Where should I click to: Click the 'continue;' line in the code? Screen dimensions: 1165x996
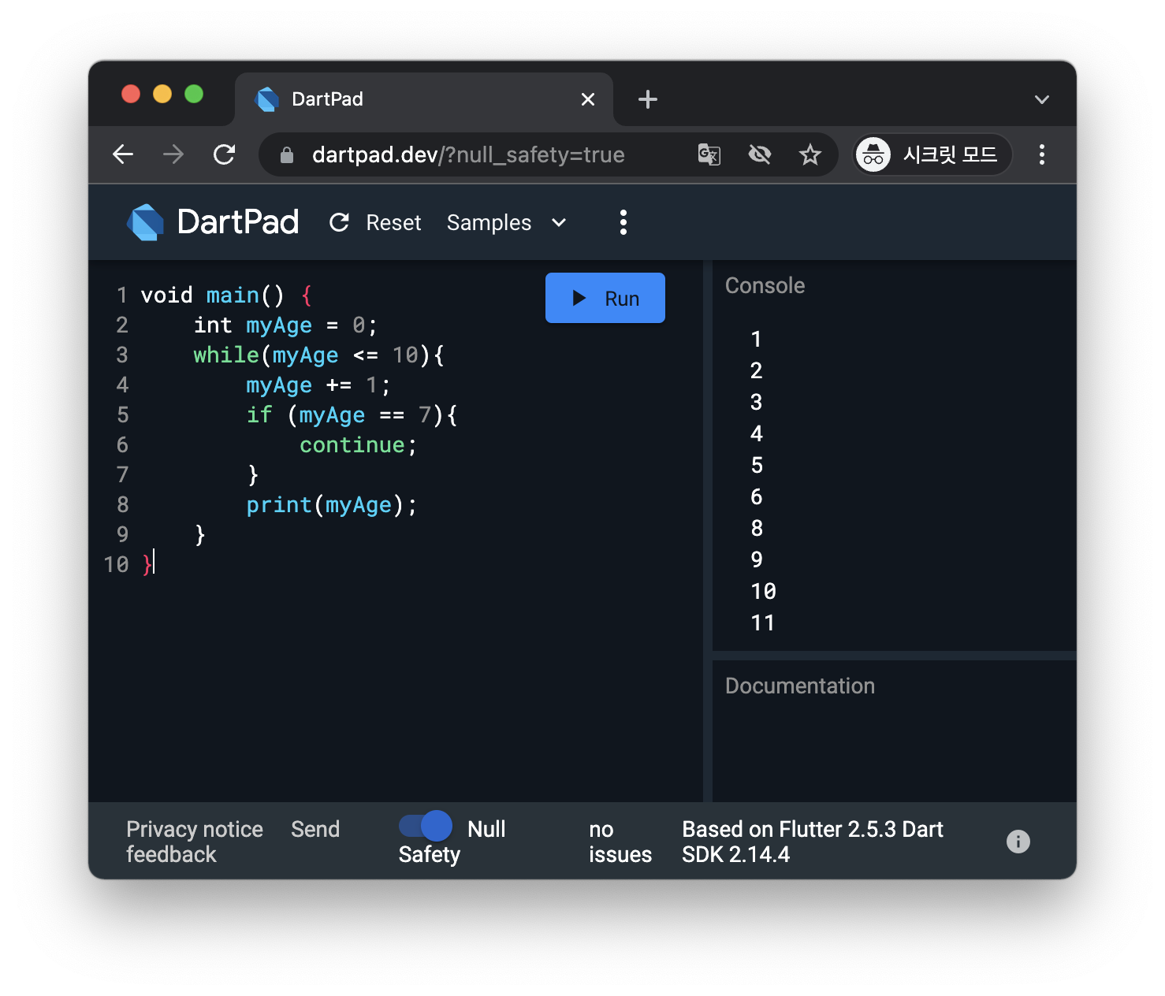click(x=358, y=445)
